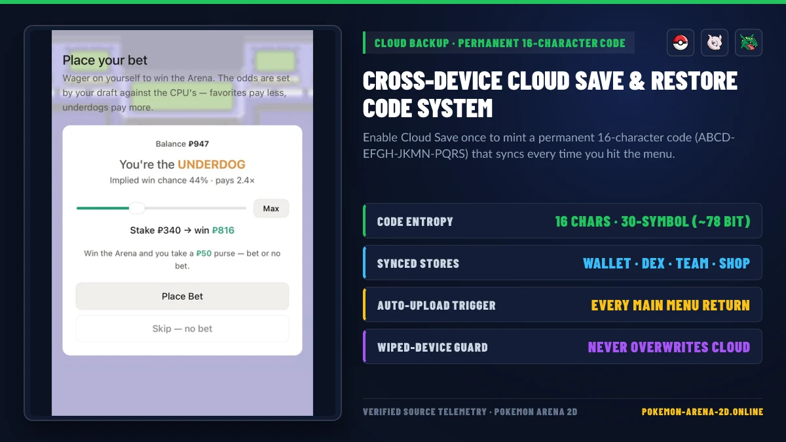Click the 'Place your bet' heading
The image size is (786, 442).
(x=105, y=60)
